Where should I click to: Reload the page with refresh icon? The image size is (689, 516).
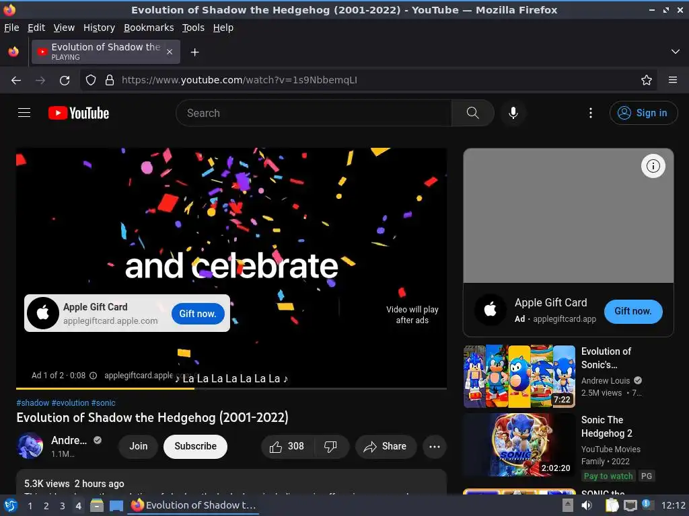tap(65, 81)
